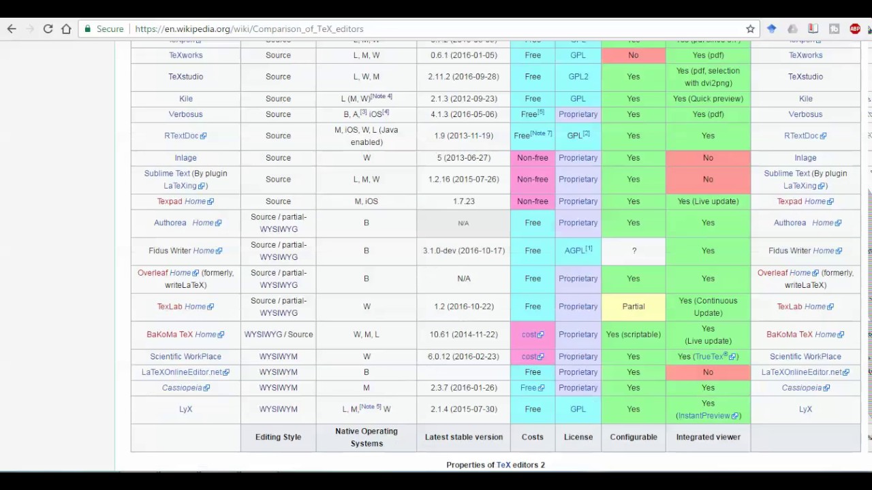
Task: Open the RTextDoc external link in the left column
Action: click(x=185, y=135)
